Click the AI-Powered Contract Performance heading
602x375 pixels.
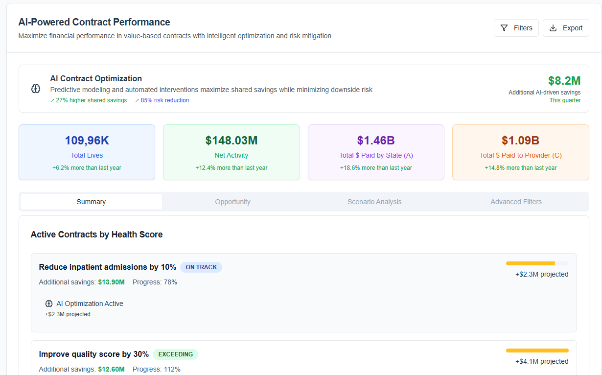tap(94, 22)
